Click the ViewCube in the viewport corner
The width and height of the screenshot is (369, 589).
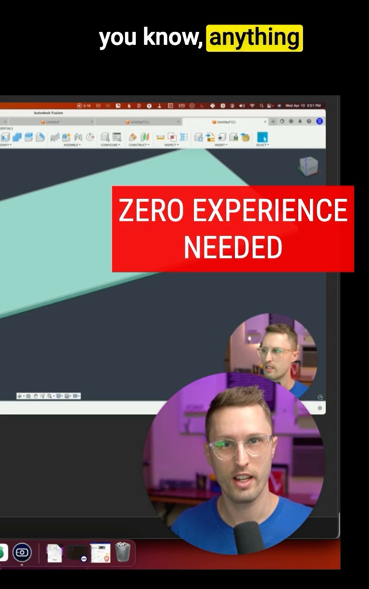[x=309, y=166]
